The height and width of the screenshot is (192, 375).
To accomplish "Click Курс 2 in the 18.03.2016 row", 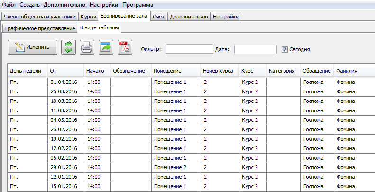I will point(253,101).
